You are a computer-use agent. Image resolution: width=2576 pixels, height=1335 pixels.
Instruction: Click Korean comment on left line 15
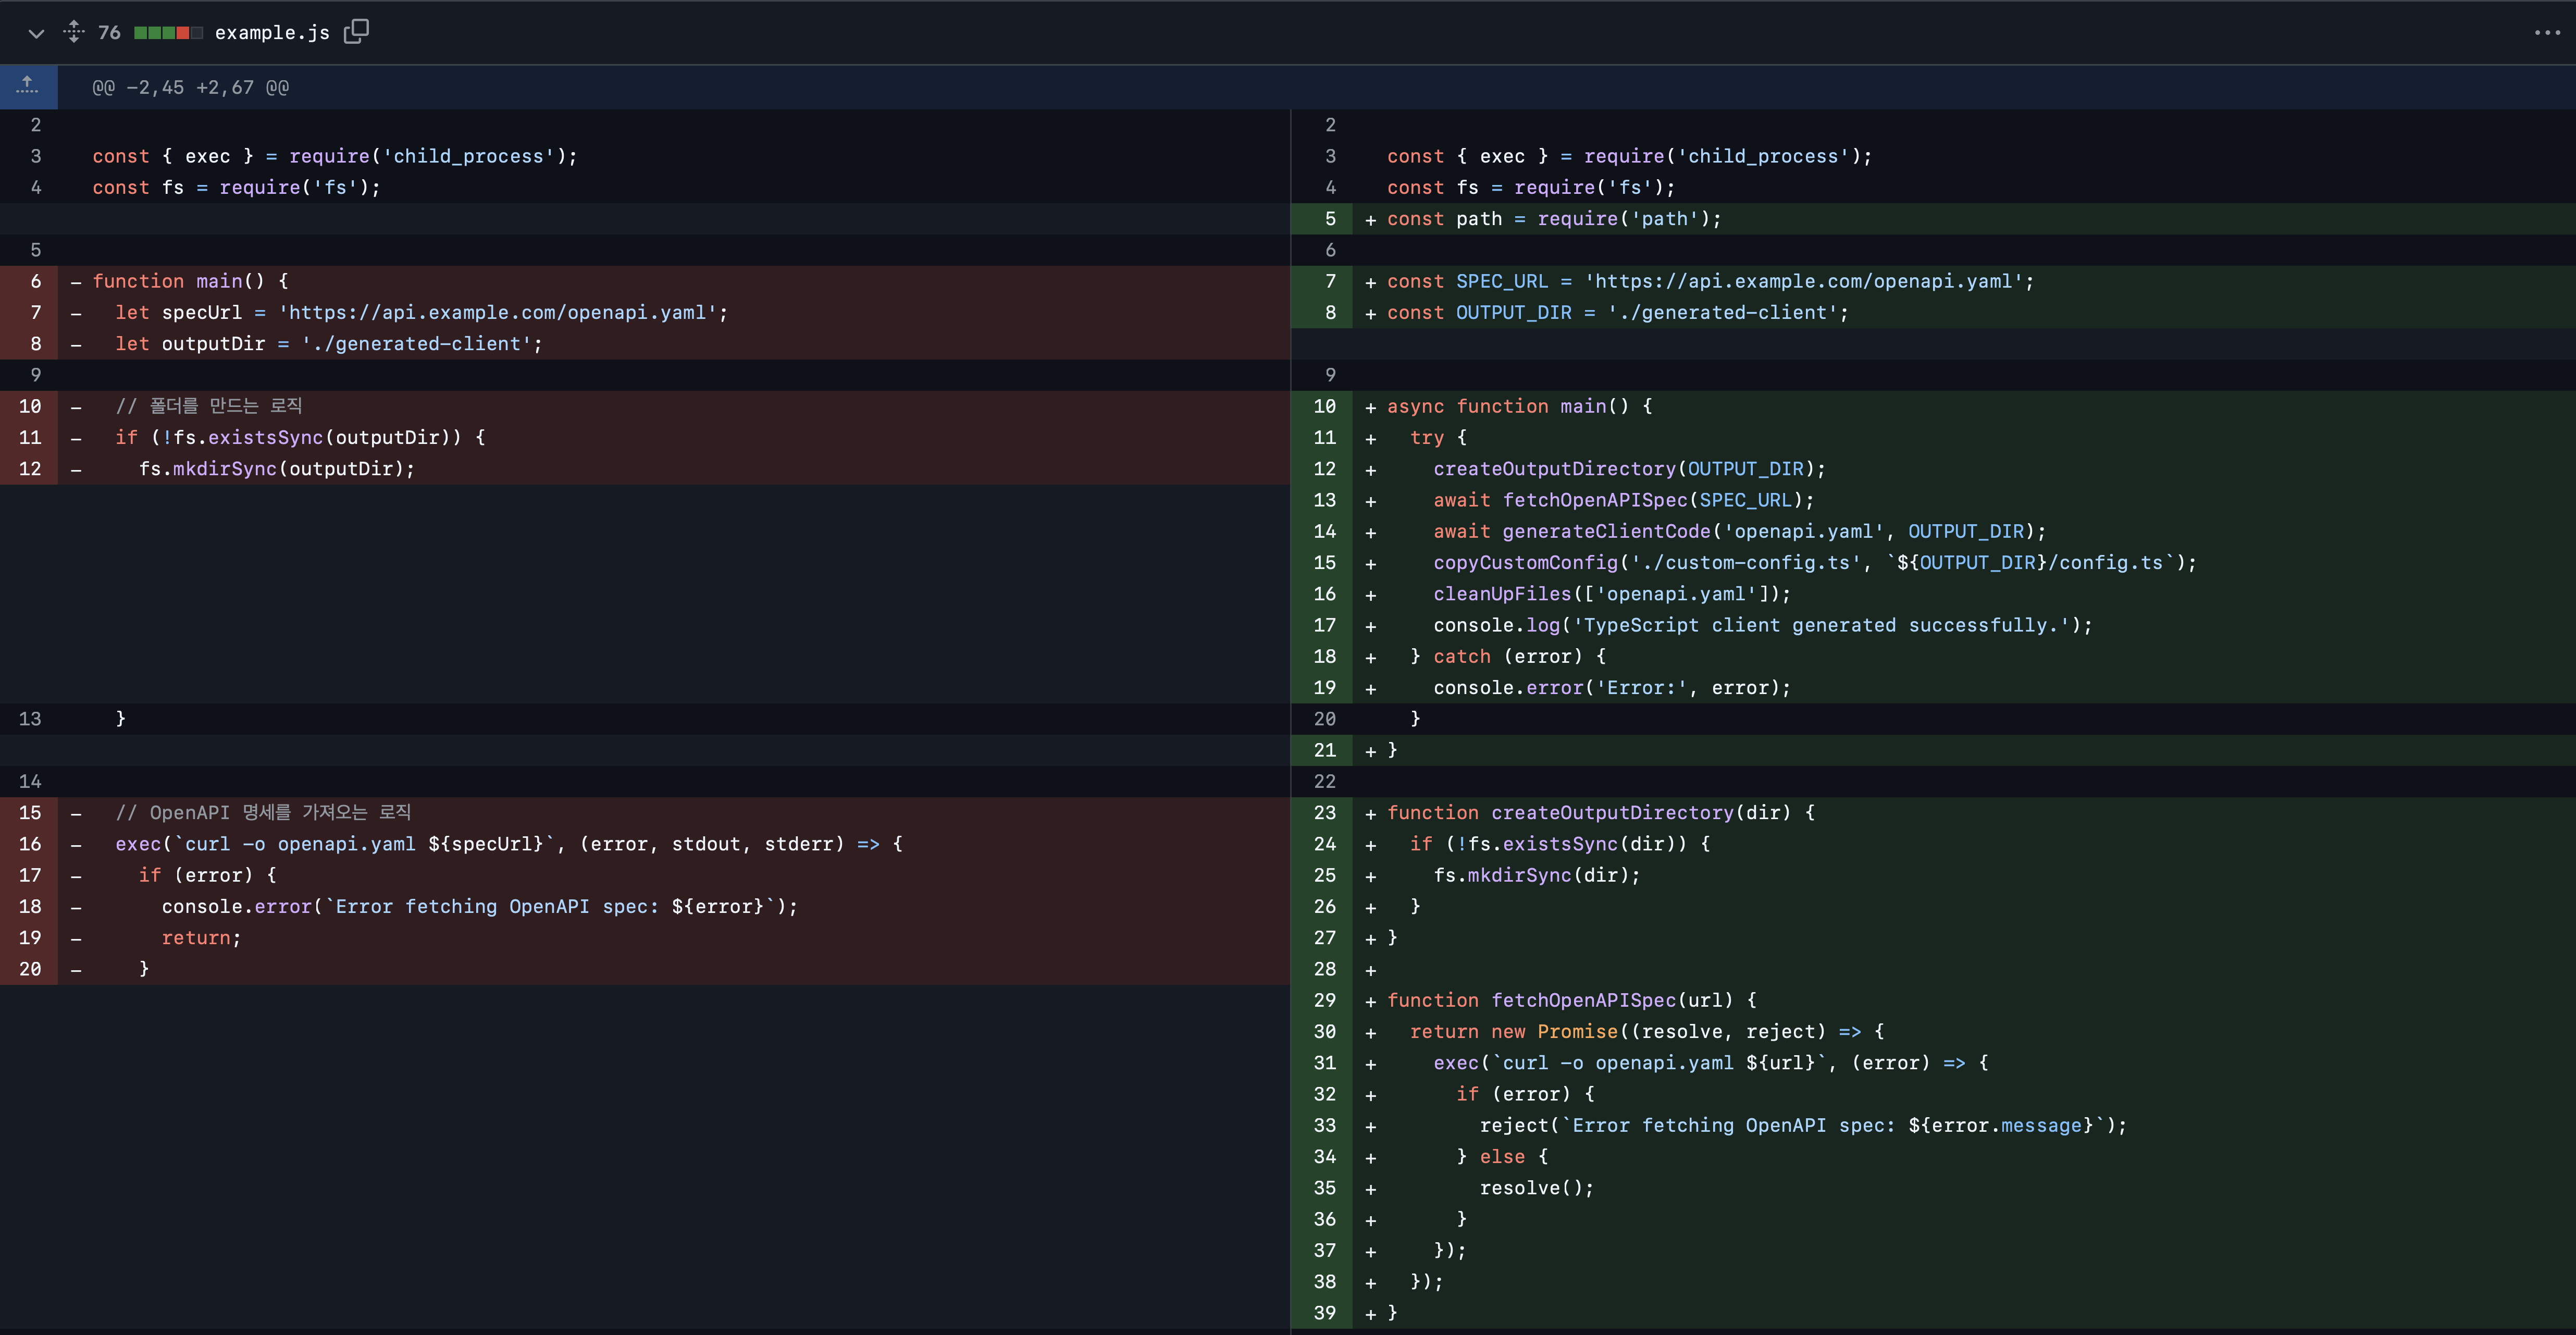click(x=263, y=813)
